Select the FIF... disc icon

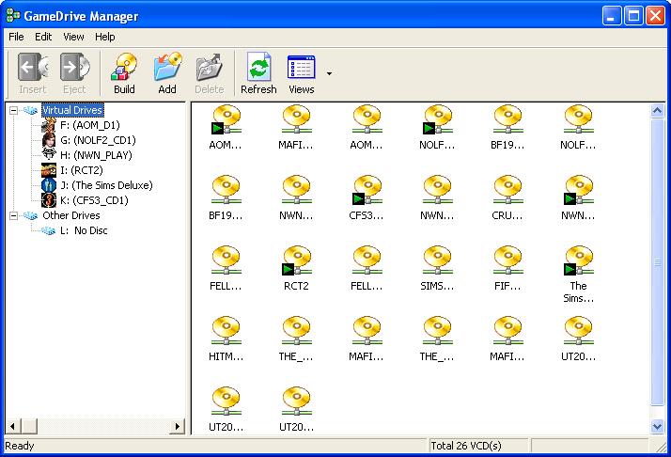tap(507, 260)
